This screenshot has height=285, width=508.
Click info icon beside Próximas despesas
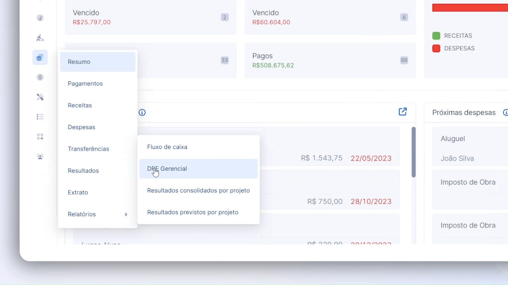(x=506, y=112)
